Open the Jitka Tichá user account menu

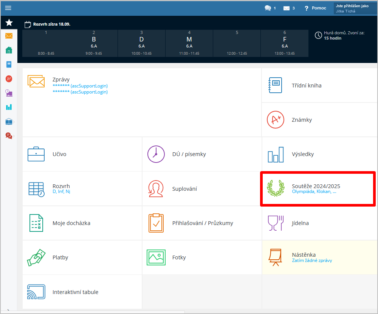(x=355, y=8)
